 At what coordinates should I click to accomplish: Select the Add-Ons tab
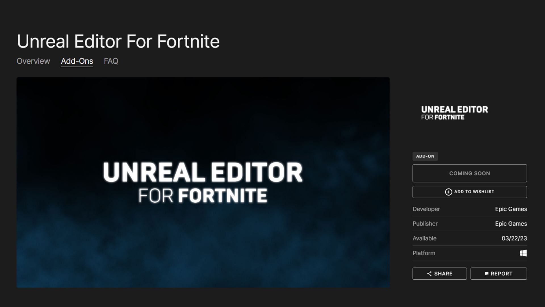point(77,61)
